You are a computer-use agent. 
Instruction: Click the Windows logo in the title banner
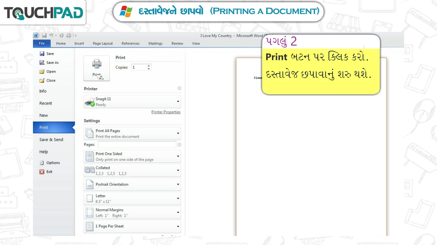126,11
